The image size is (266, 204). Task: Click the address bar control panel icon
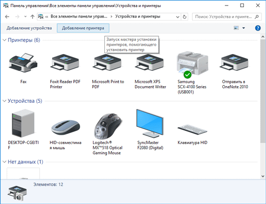pos(41,17)
